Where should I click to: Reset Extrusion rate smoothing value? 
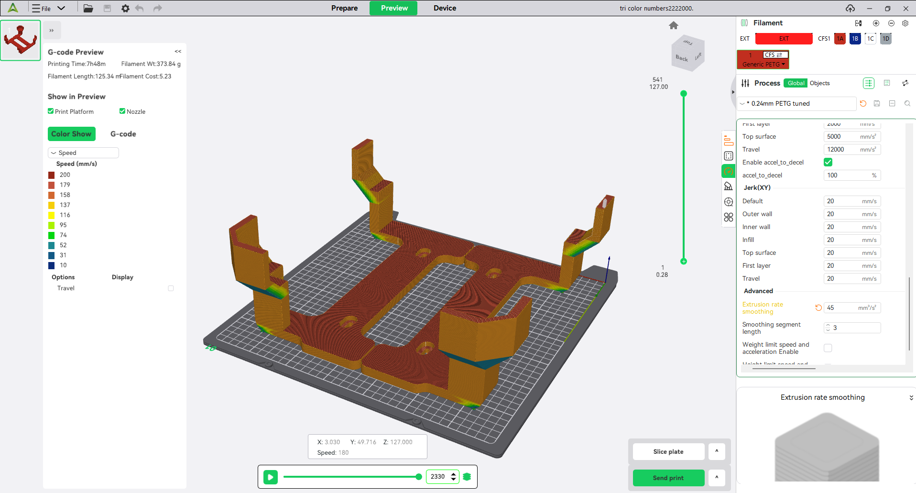(818, 308)
